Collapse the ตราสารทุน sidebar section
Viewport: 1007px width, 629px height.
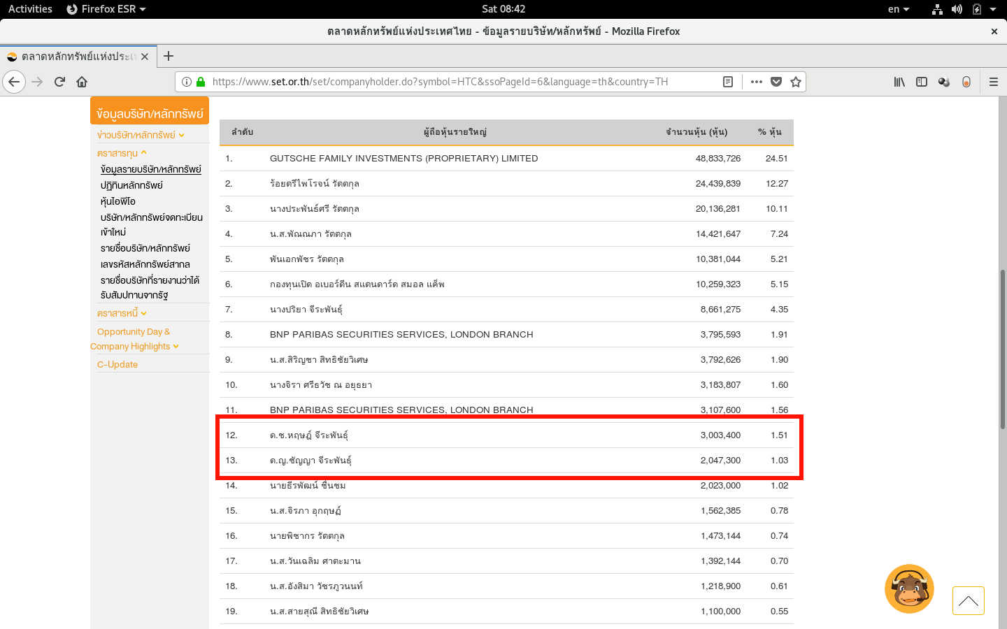coord(122,153)
